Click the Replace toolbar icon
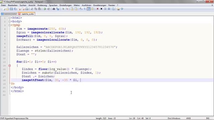 point(58,9)
